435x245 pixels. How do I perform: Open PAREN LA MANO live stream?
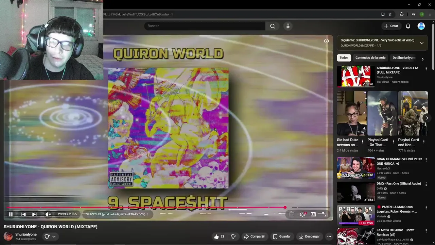[356, 215]
